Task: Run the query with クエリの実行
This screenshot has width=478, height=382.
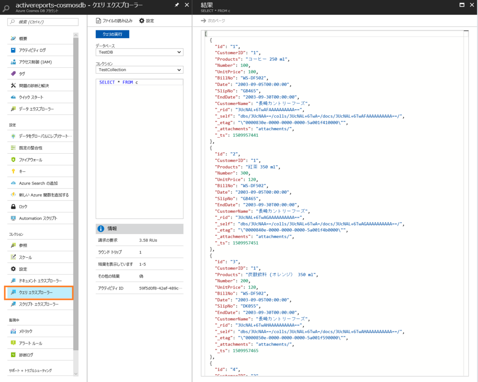Action: [x=112, y=34]
